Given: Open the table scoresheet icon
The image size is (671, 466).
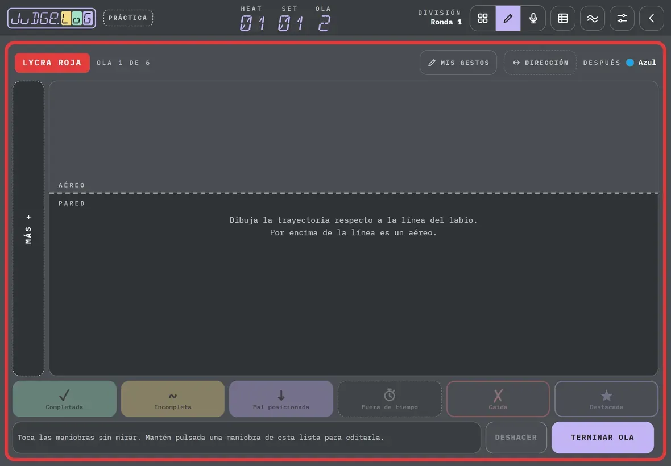Looking at the screenshot, I should pyautogui.click(x=563, y=18).
